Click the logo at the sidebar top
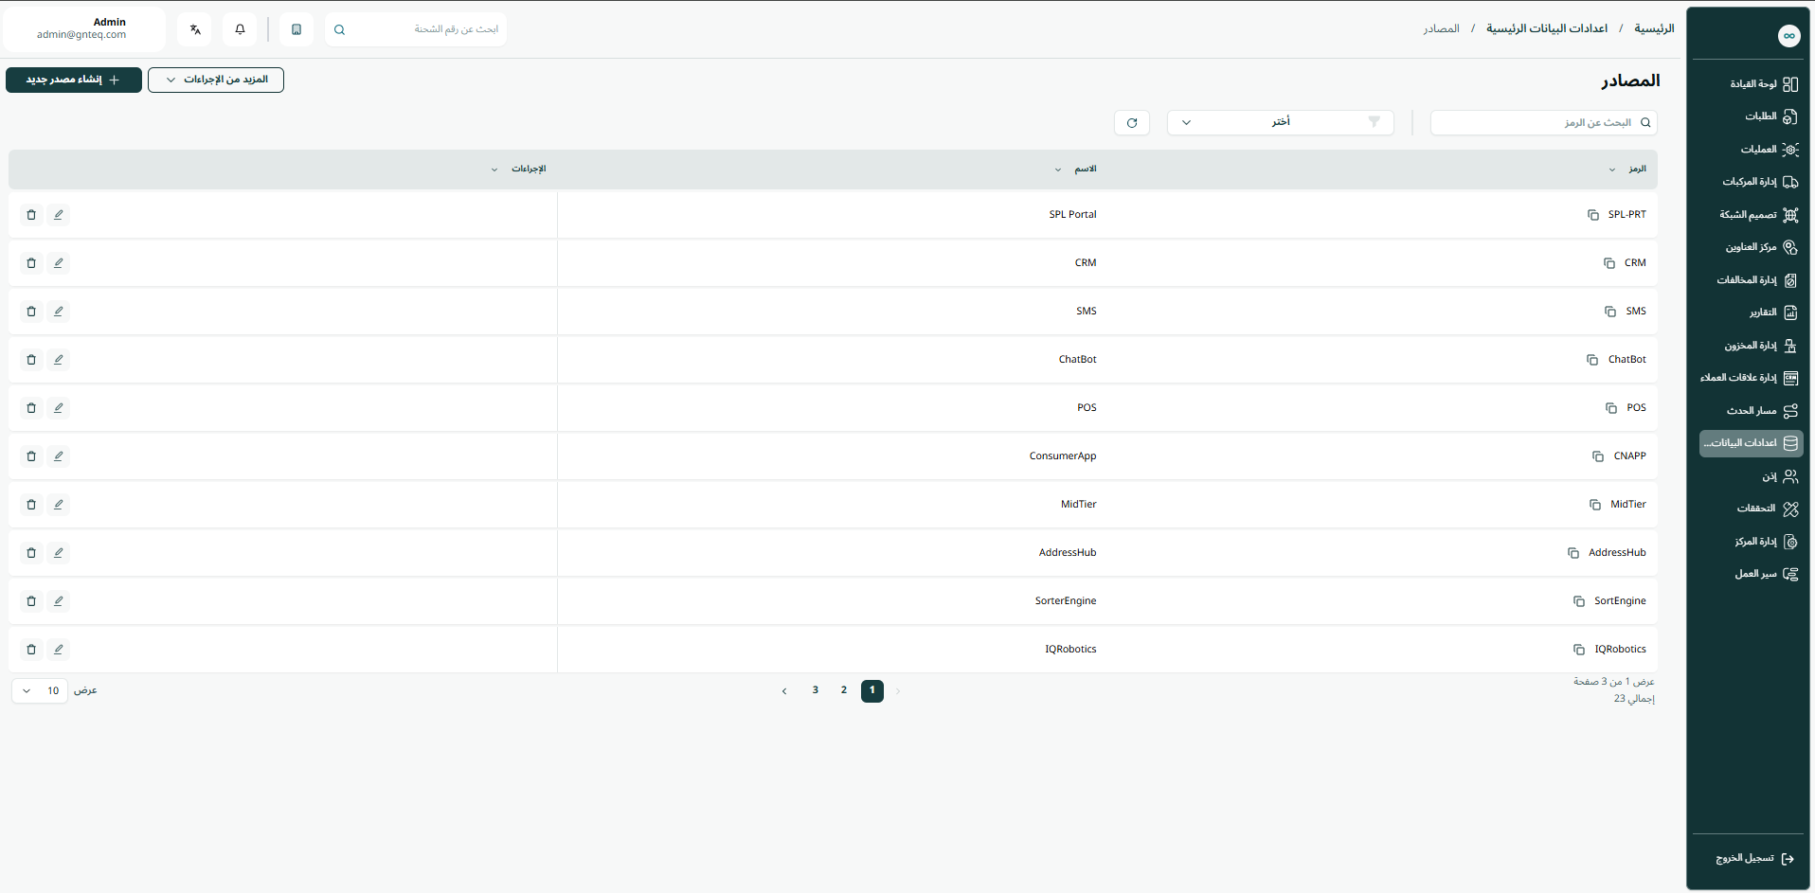The image size is (1815, 893). coord(1788,36)
